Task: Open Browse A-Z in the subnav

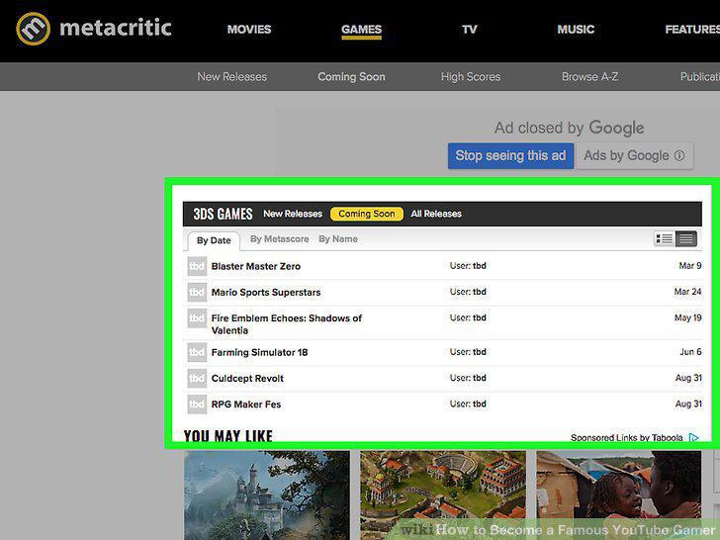Action: pos(590,77)
